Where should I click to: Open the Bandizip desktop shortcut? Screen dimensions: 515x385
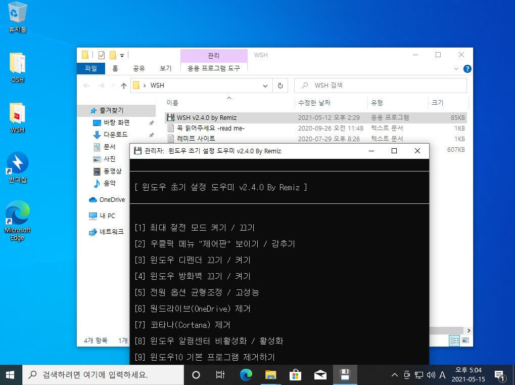pyautogui.click(x=18, y=167)
